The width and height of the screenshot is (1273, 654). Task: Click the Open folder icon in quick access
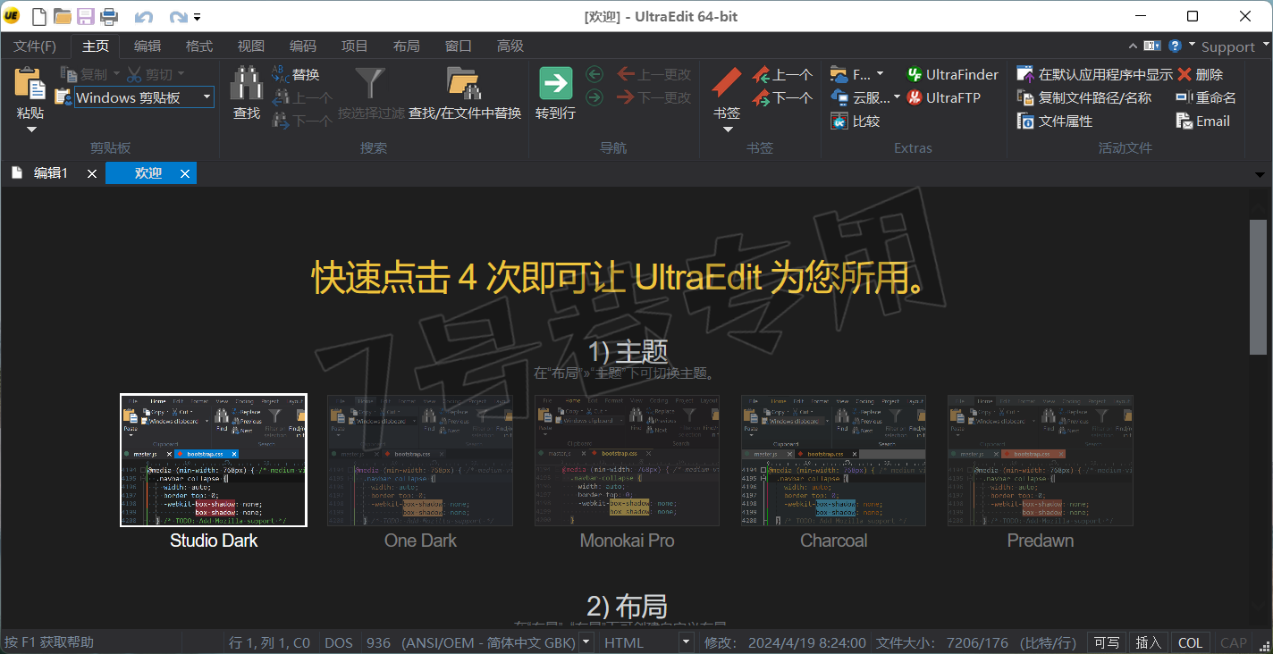coord(62,16)
